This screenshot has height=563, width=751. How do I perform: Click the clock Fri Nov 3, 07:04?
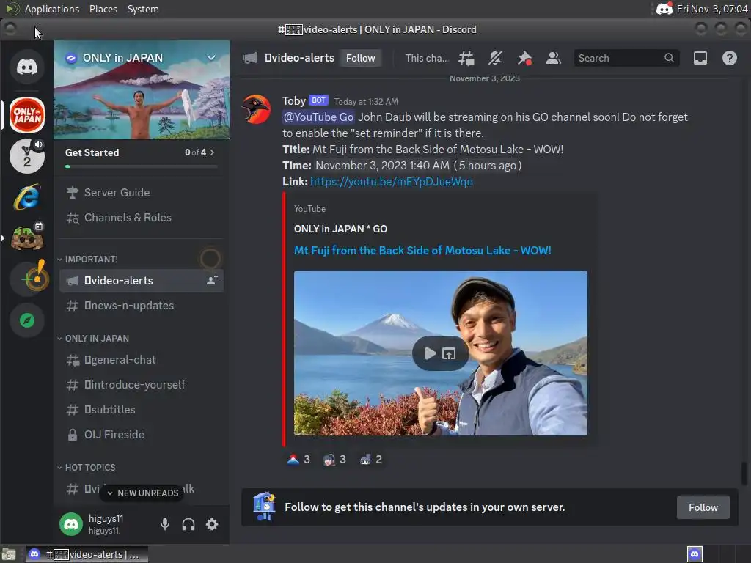712,9
